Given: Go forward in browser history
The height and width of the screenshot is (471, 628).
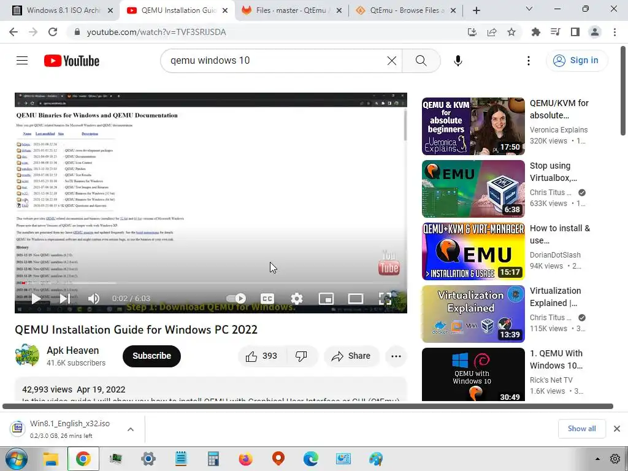Looking at the screenshot, I should 33,32.
